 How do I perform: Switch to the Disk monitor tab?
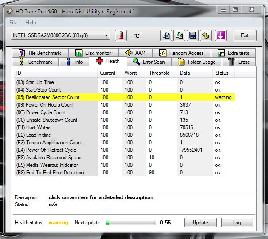[93, 53]
